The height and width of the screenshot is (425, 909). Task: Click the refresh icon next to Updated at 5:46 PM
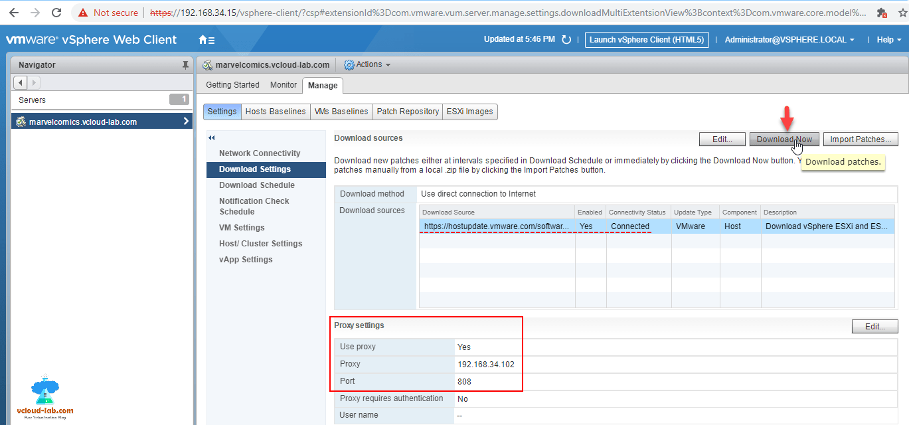coord(565,39)
